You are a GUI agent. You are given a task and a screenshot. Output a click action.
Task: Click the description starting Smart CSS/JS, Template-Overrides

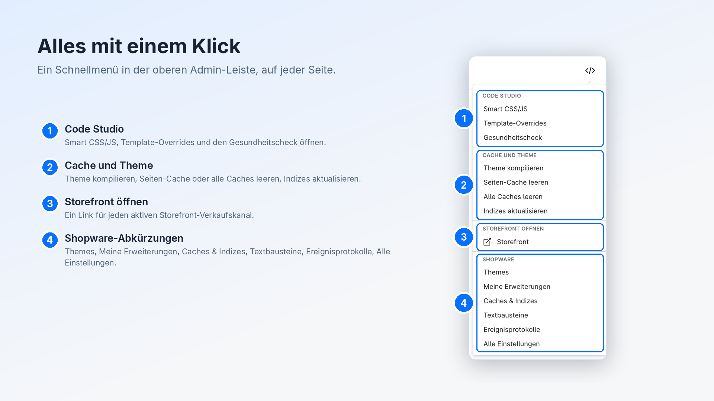[195, 143]
